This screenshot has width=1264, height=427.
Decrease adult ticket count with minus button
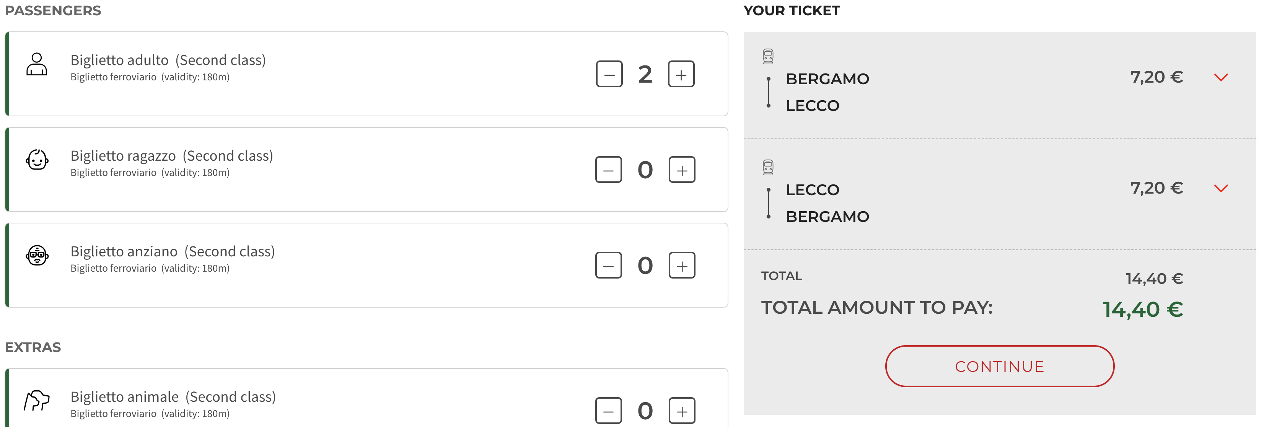click(x=609, y=74)
